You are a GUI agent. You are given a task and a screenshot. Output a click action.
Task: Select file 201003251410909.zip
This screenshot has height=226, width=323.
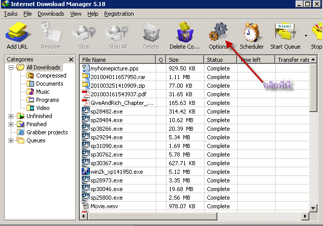pos(118,86)
